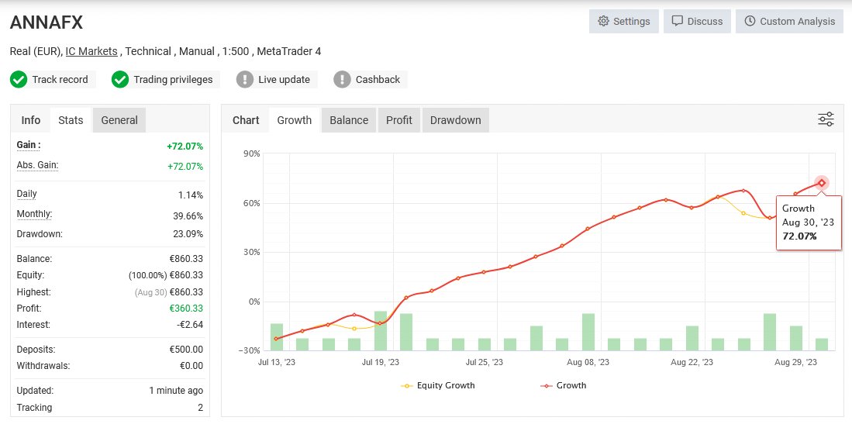
Task: Select the Info tab
Action: pyautogui.click(x=30, y=120)
